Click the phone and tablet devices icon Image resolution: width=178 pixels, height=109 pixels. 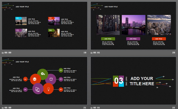[37, 89]
